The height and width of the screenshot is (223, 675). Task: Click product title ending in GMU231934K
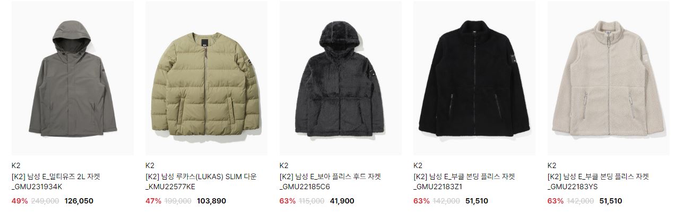[x=56, y=181]
